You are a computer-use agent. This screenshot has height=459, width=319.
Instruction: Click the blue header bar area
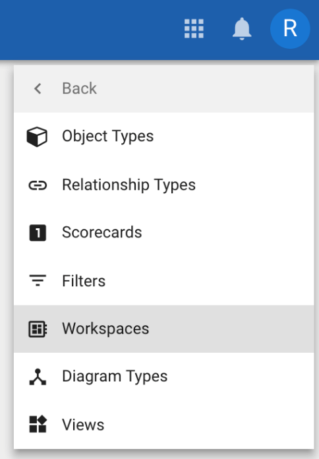(x=88, y=29)
